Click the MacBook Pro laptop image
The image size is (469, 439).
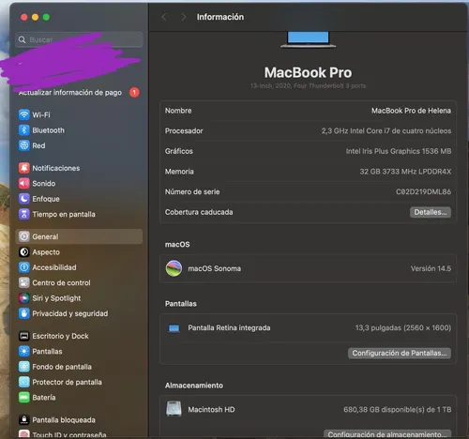308,39
